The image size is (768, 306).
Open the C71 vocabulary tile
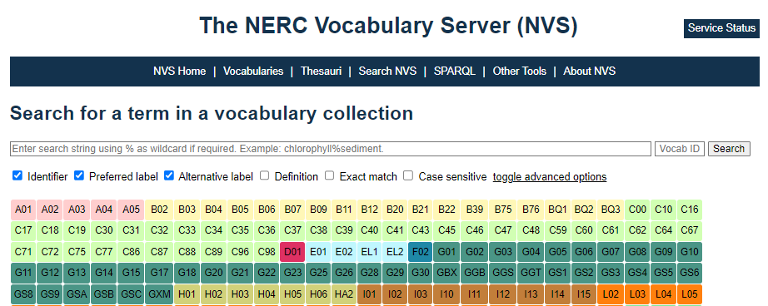point(23,252)
